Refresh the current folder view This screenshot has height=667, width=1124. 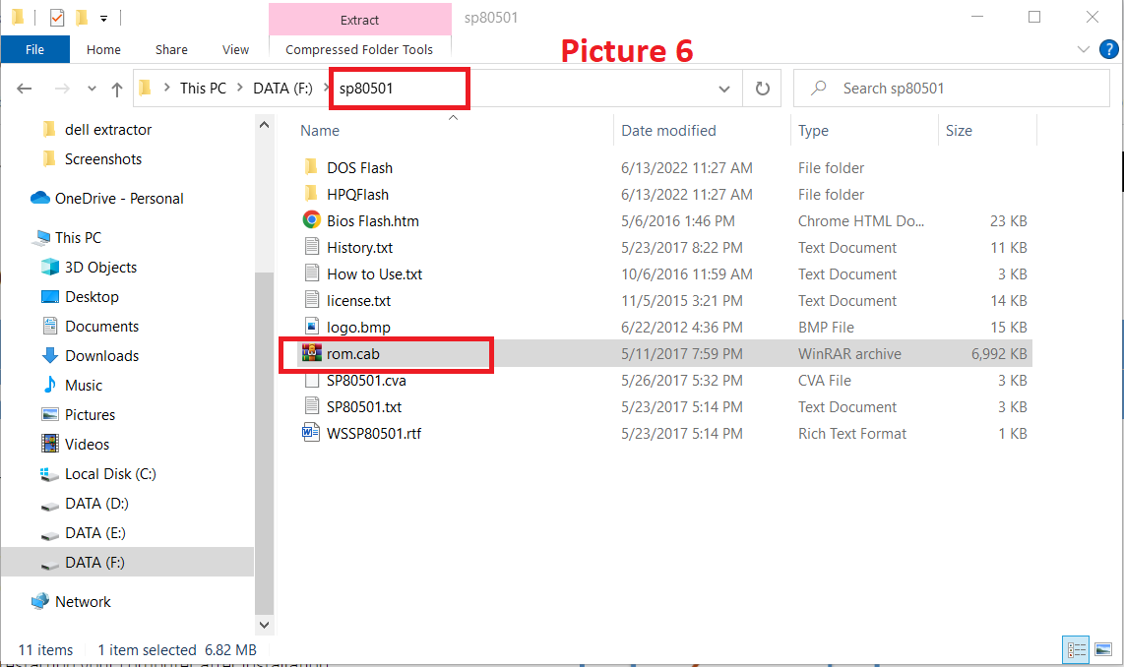[x=762, y=89]
